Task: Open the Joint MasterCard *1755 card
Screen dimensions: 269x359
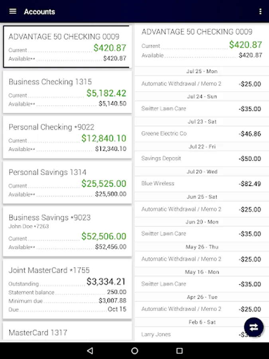Action: (67, 289)
